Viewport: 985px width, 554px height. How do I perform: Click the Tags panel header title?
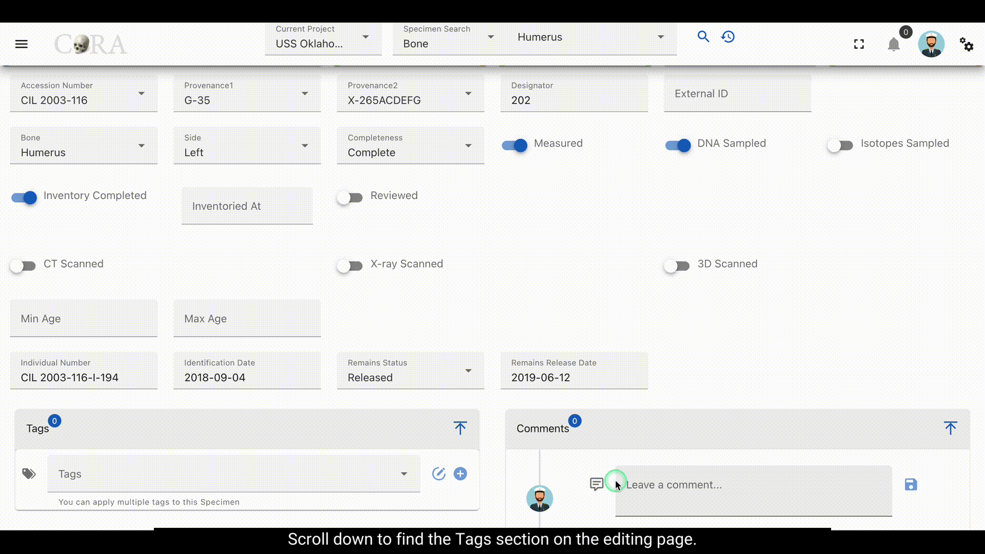click(37, 428)
